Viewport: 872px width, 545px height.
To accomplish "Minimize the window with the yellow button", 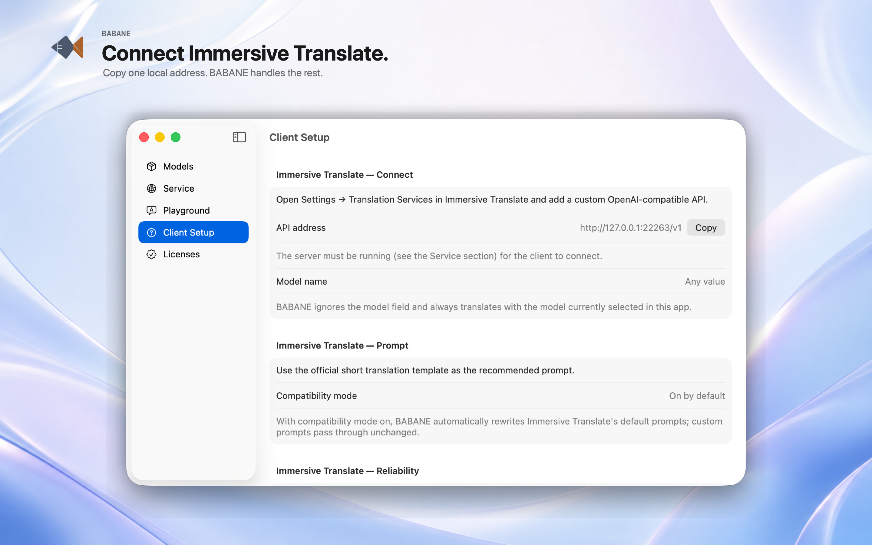I will 160,137.
